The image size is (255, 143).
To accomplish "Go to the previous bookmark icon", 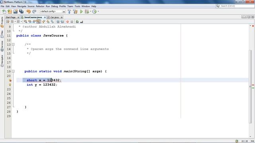I will [43, 21].
